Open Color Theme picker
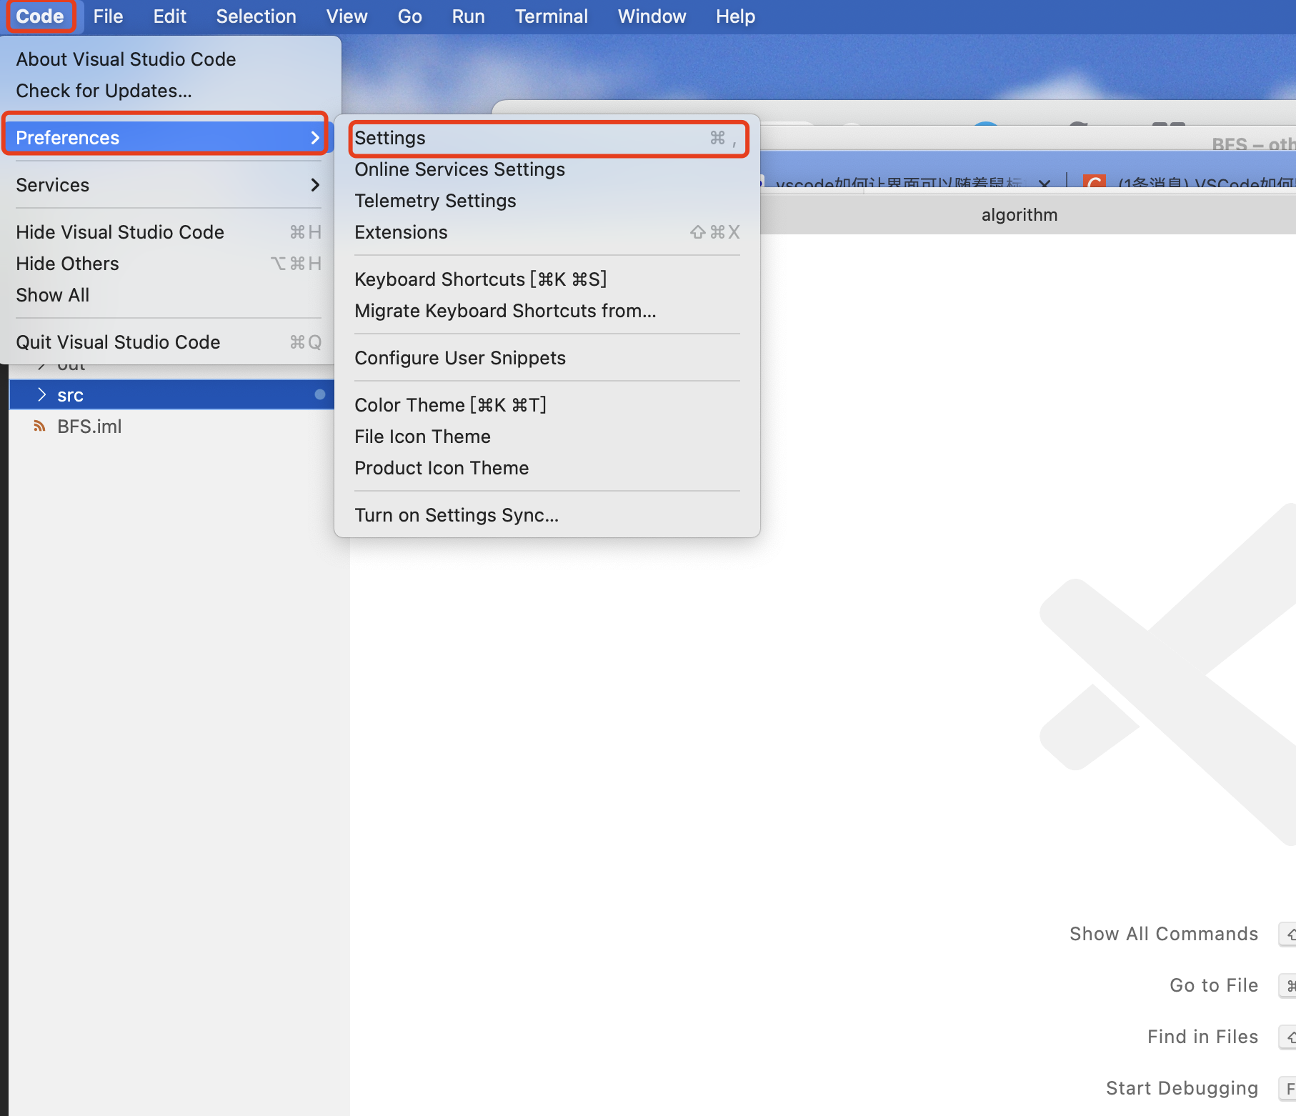 click(547, 405)
